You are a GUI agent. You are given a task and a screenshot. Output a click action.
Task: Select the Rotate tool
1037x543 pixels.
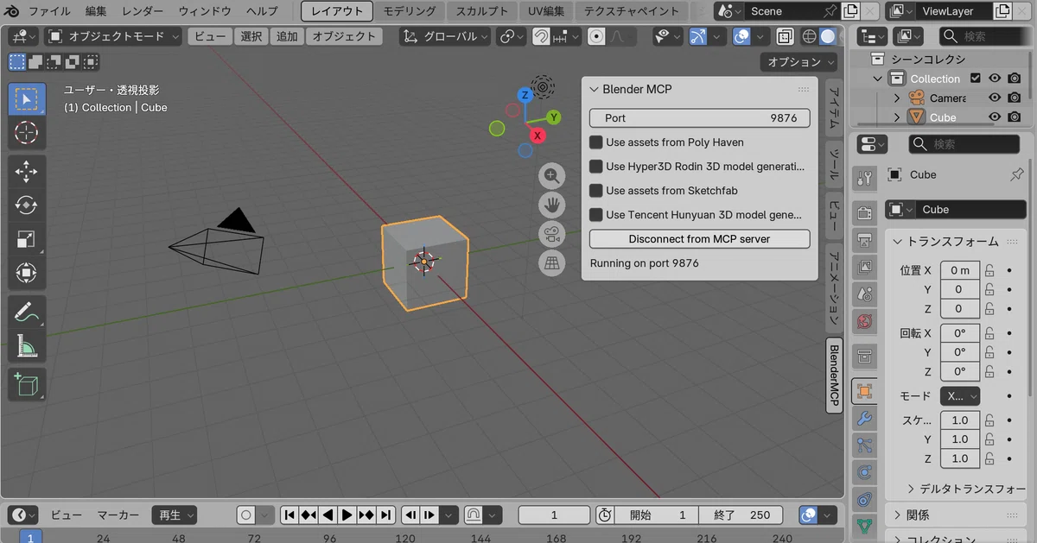click(27, 205)
